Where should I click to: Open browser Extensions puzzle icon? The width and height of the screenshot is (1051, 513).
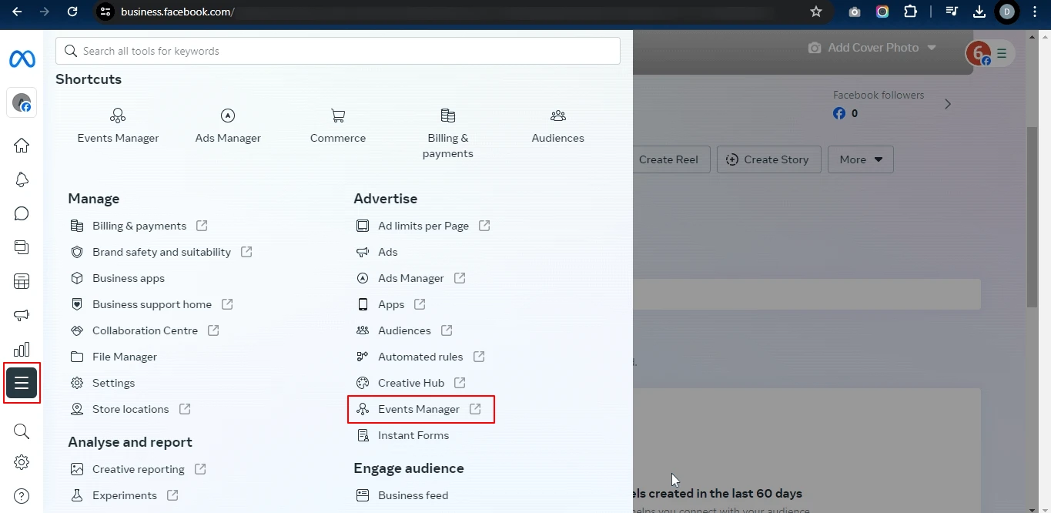pyautogui.click(x=911, y=12)
